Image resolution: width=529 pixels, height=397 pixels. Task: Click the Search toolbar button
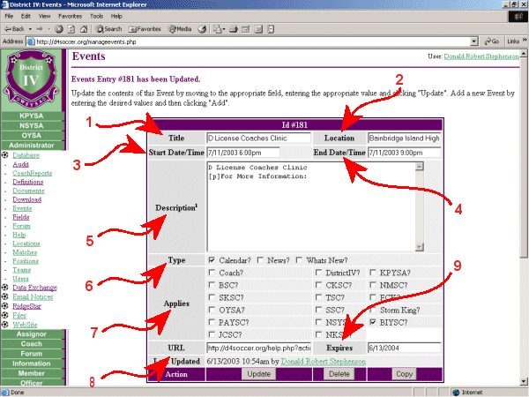107,28
